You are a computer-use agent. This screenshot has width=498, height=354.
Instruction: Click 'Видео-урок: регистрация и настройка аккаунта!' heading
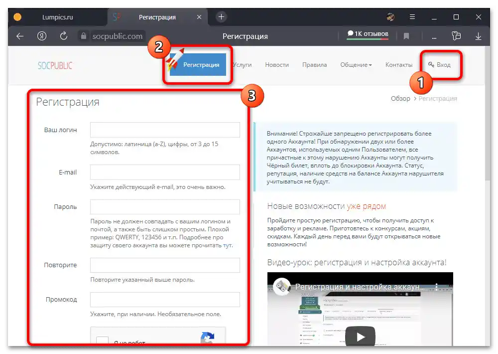point(357,263)
